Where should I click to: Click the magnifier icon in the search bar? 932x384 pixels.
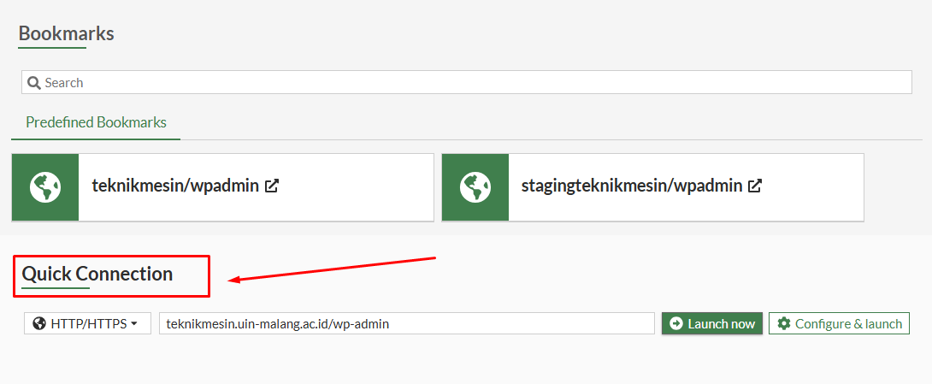[x=34, y=83]
